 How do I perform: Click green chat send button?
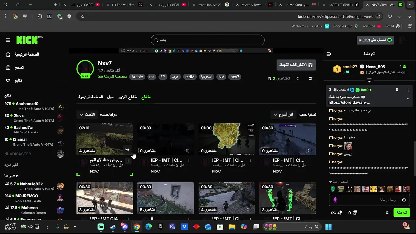coord(402,213)
